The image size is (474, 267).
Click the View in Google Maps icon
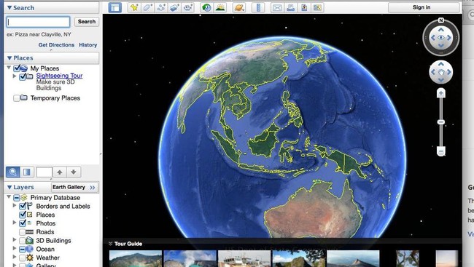tap(317, 7)
